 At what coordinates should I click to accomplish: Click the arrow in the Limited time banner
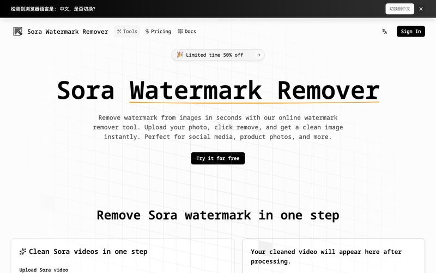[x=258, y=55]
